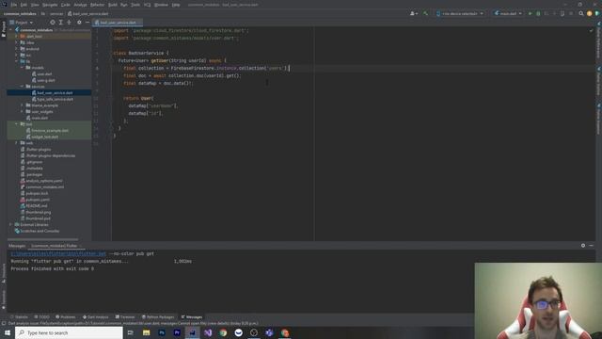Image resolution: width=602 pixels, height=339 pixels.
Task: Collapse the common_mistakes root folder
Action: [x=11, y=30]
